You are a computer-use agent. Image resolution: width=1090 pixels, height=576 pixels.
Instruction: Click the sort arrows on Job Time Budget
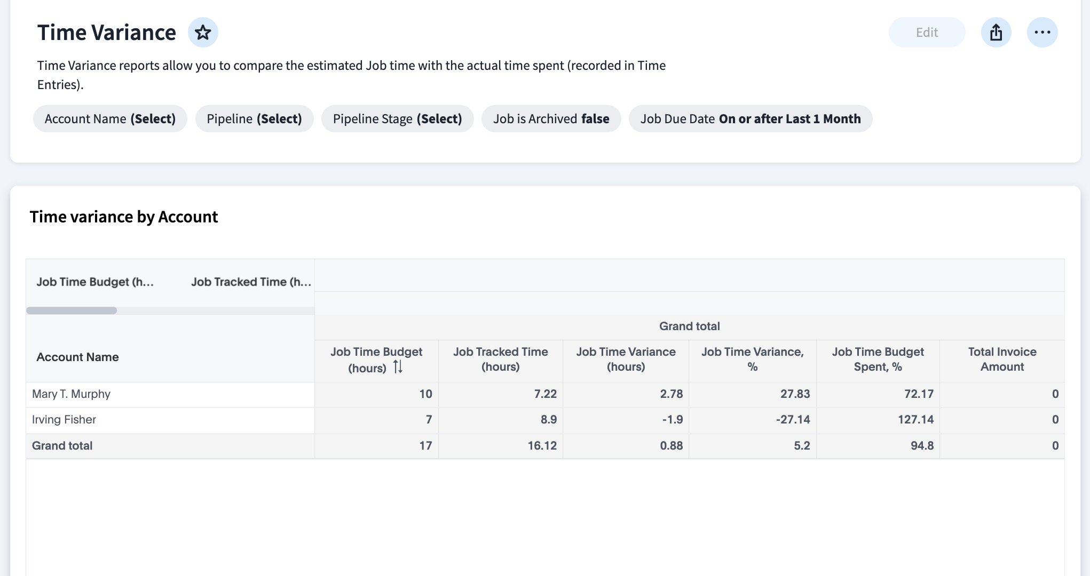398,367
